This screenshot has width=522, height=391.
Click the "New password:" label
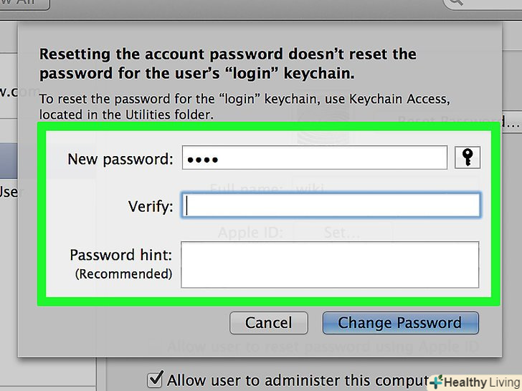pyautogui.click(x=120, y=159)
